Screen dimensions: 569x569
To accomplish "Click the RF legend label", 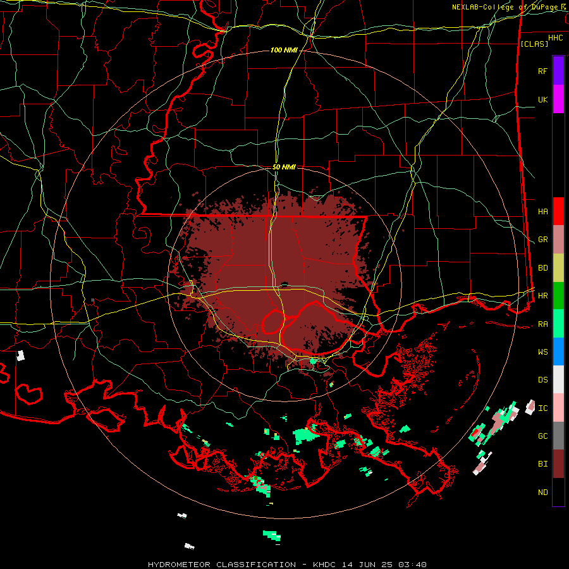I will (x=542, y=71).
